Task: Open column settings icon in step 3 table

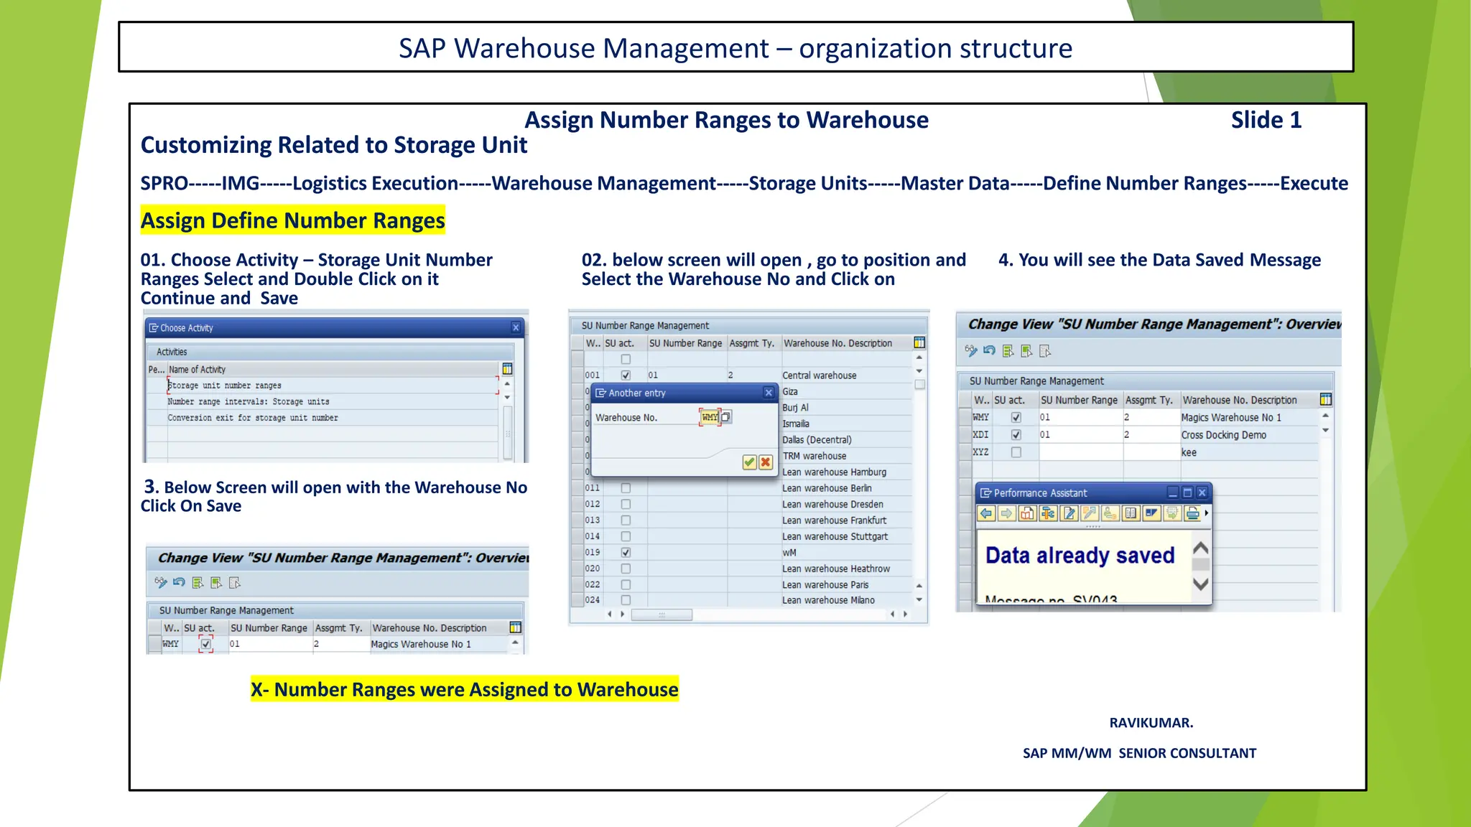Action: point(515,627)
